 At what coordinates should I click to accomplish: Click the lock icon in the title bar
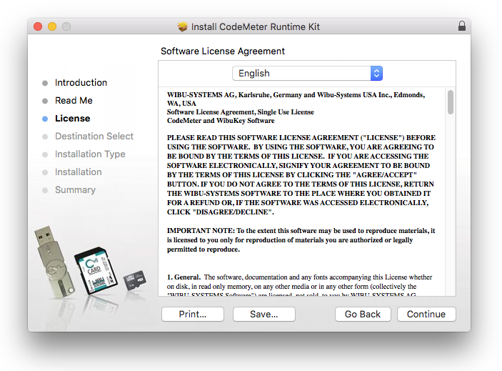click(461, 26)
